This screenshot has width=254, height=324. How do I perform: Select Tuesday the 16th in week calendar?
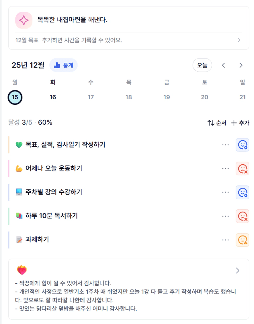click(x=53, y=97)
